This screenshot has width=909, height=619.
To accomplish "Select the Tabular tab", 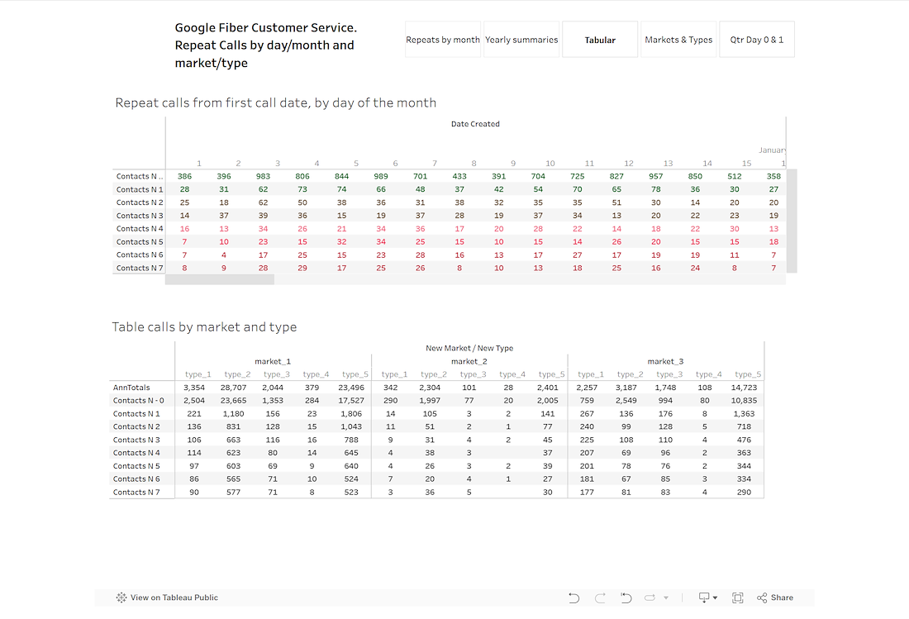I will click(x=600, y=40).
